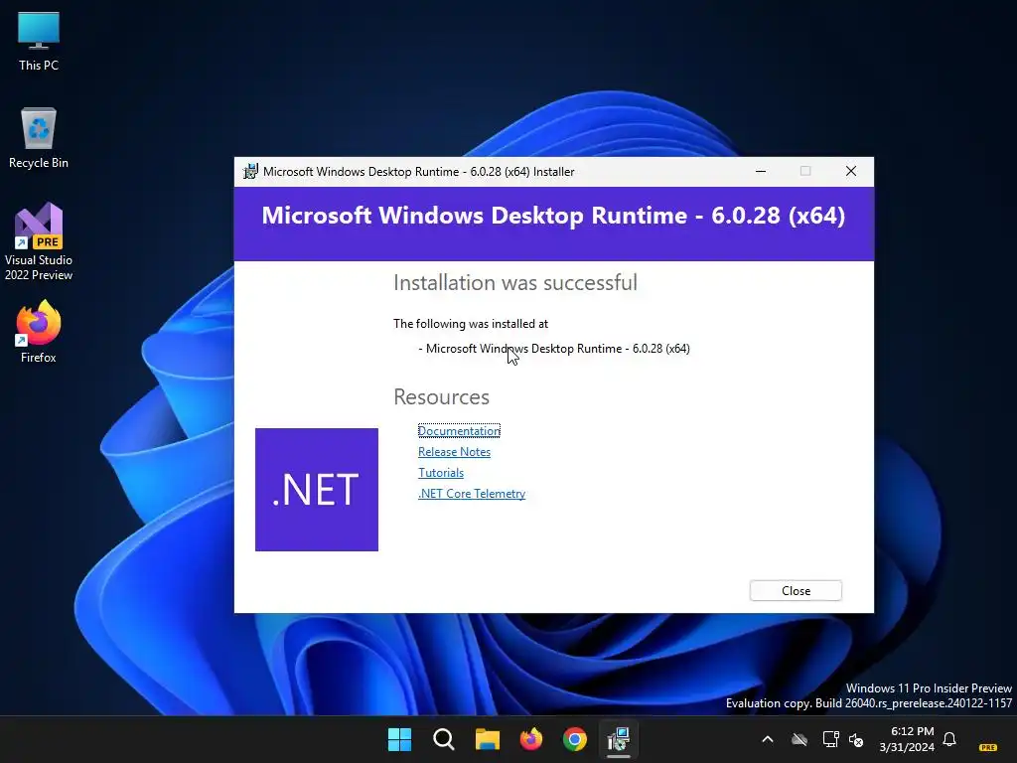Click the purple banner title text
This screenshot has height=763, width=1017.
[553, 216]
